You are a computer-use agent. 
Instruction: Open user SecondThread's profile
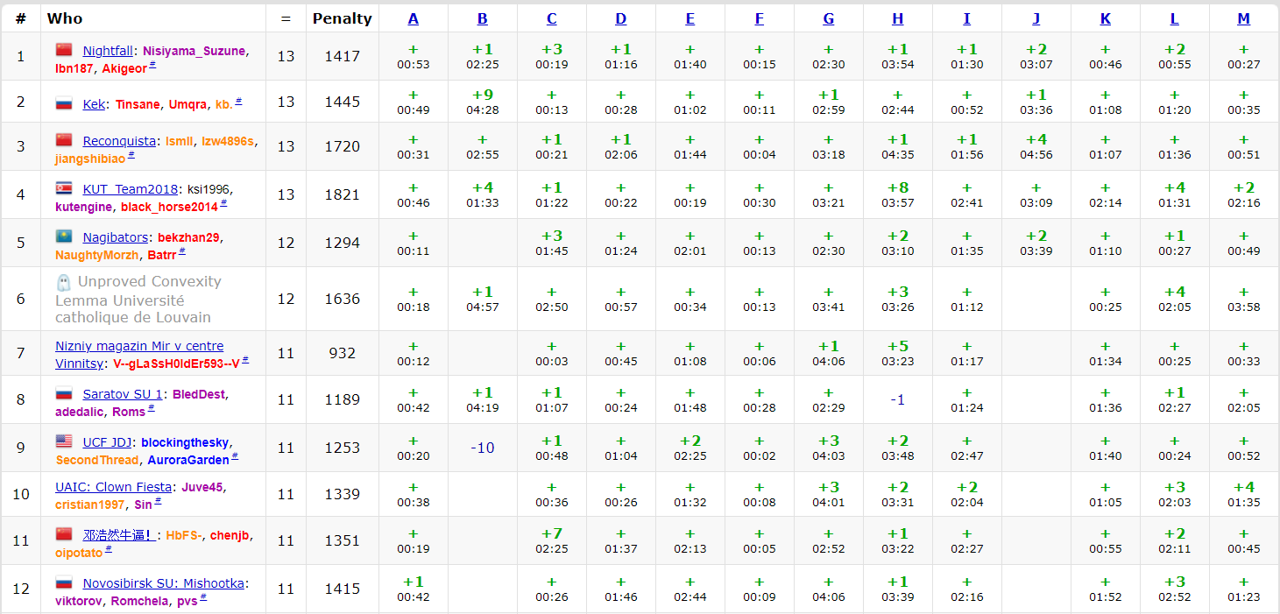click(97, 460)
